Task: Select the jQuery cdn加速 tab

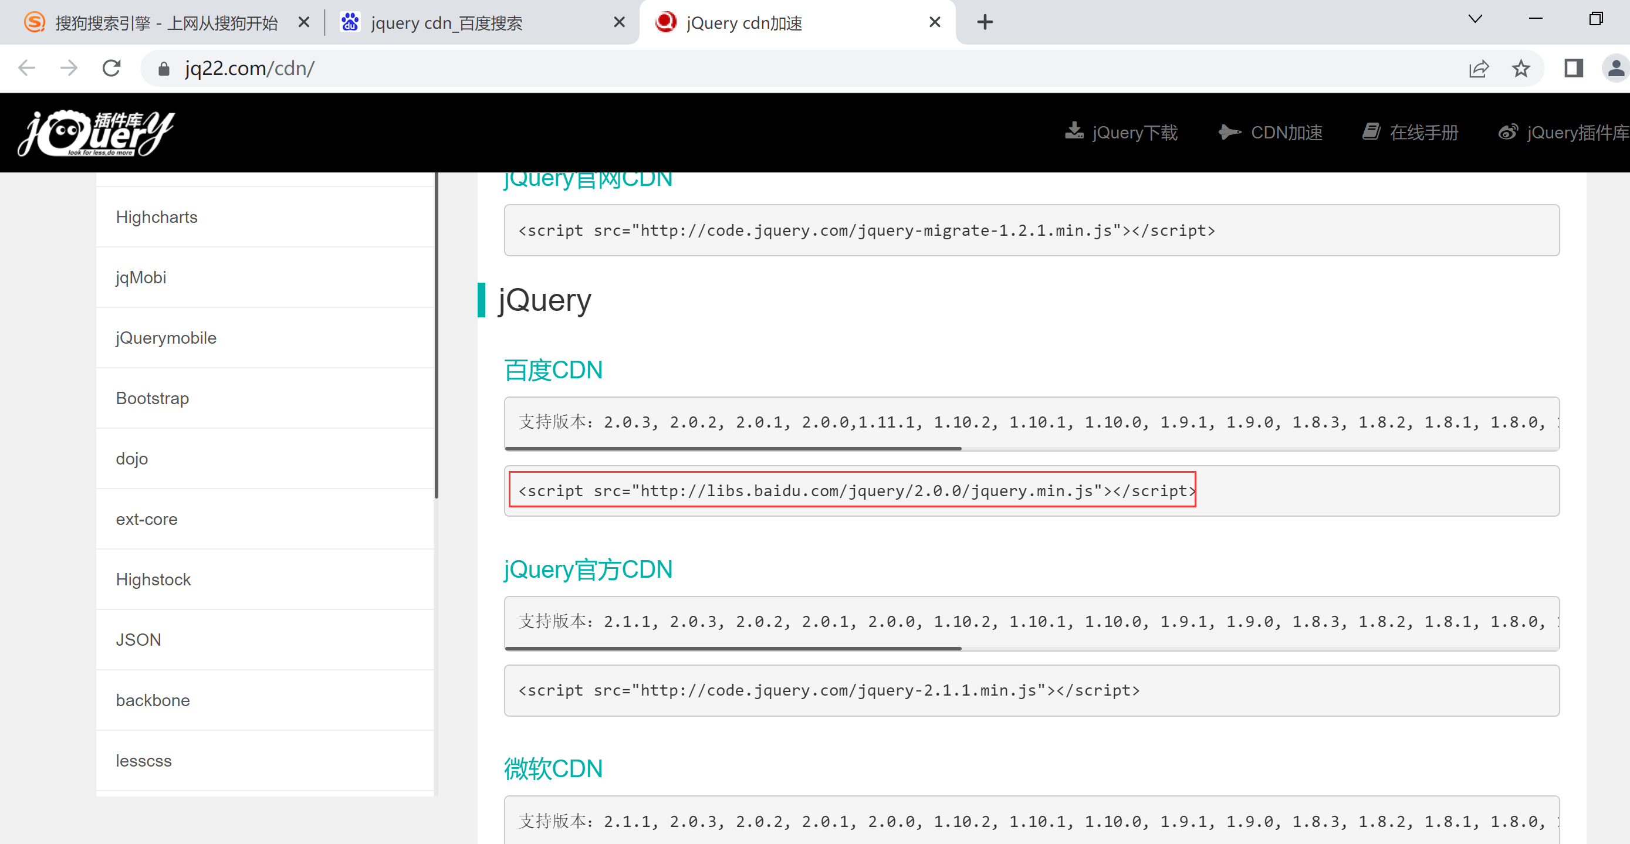Action: click(797, 22)
